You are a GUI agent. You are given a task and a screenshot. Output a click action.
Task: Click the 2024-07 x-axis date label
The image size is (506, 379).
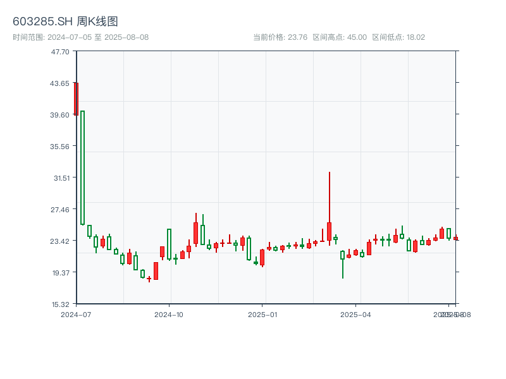tap(75, 314)
